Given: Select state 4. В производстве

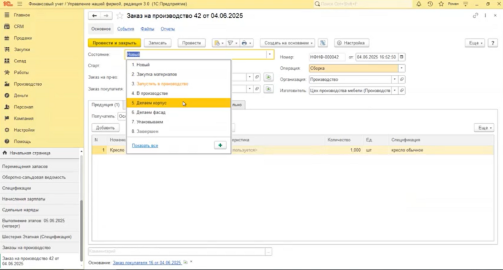Looking at the screenshot, I should tap(179, 93).
